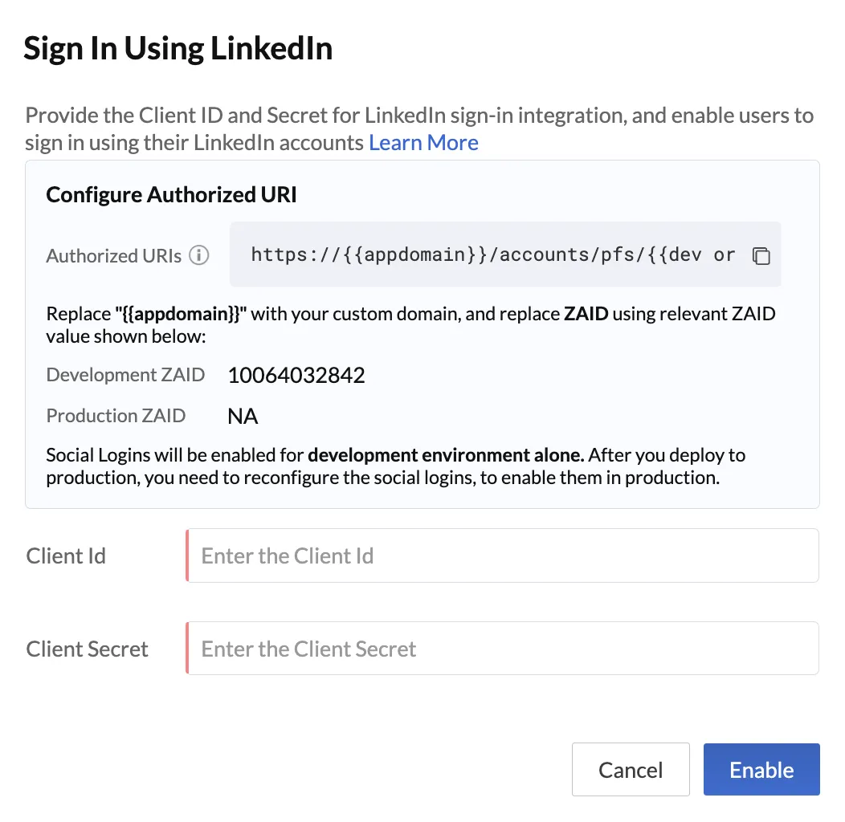Click the bold {{appdomain}} text
This screenshot has width=845, height=822.
click(181, 314)
